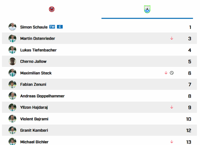Select Violent Bajrami's name
This screenshot has height=145, width=200.
[34, 119]
